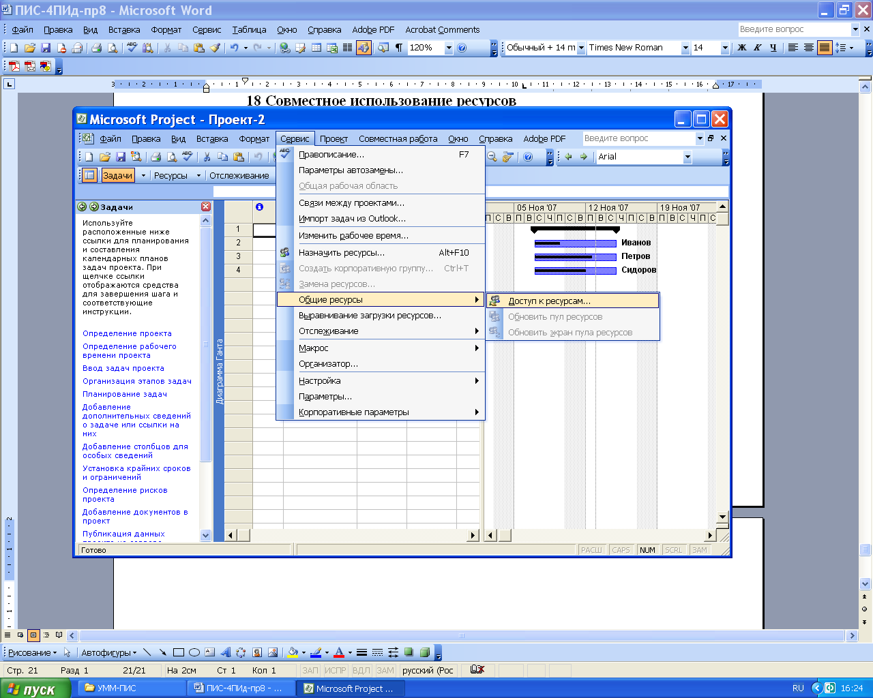Toggle the show paragraph marks ¶ button

399,48
